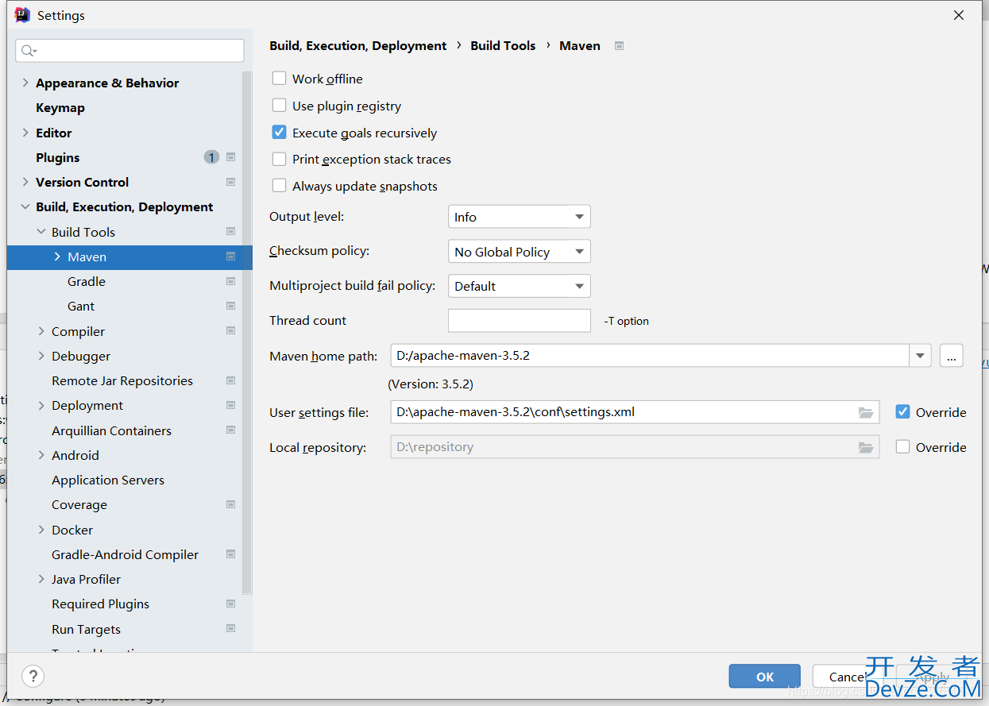Image resolution: width=989 pixels, height=706 pixels.
Task: Click the project icon beside Remote Jar Repositories
Action: (x=230, y=380)
